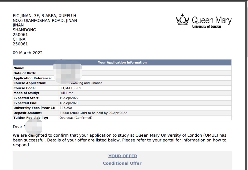
Task: Click the 09 March 2022 letter date
Action: 28,53
